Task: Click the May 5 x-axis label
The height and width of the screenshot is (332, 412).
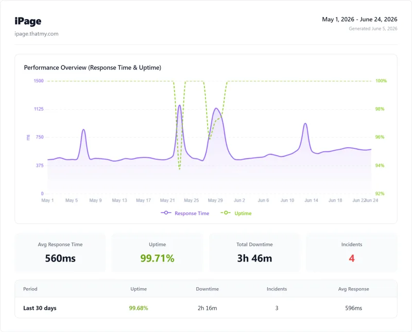Action: coord(72,200)
